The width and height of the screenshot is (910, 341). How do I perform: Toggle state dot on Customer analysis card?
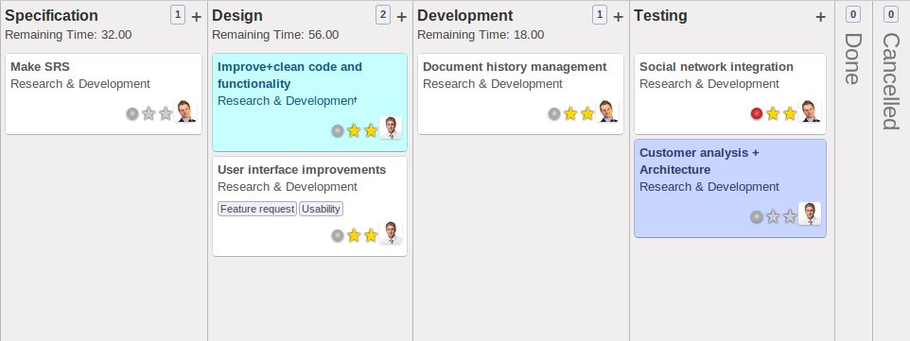click(756, 217)
